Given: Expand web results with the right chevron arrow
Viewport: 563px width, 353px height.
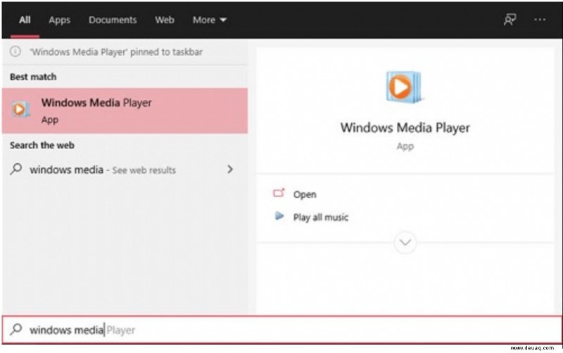Looking at the screenshot, I should pyautogui.click(x=230, y=169).
